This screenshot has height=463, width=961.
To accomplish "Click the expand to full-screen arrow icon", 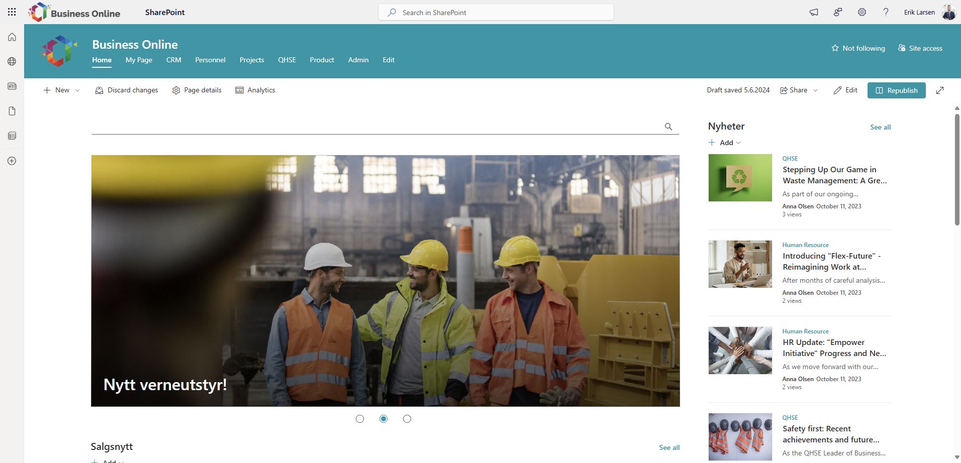I will (x=940, y=90).
